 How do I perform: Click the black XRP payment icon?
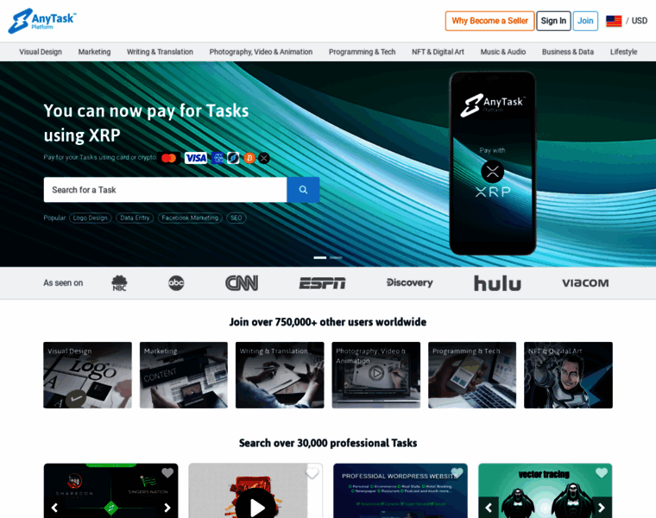264,158
